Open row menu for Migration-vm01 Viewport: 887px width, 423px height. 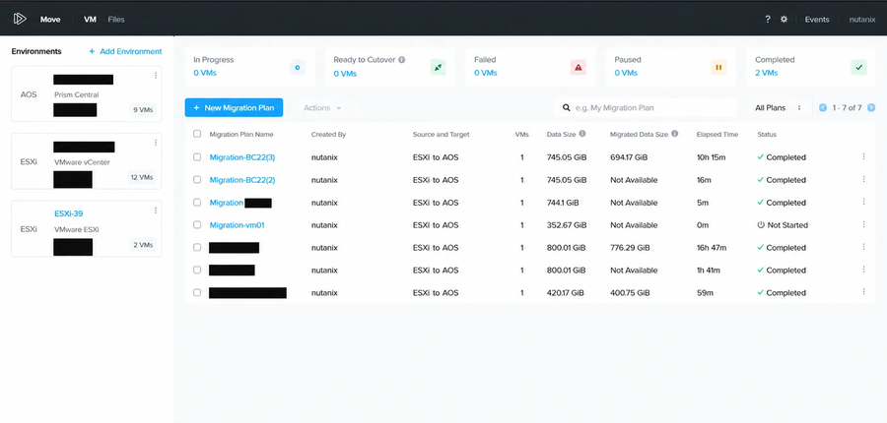tap(863, 224)
